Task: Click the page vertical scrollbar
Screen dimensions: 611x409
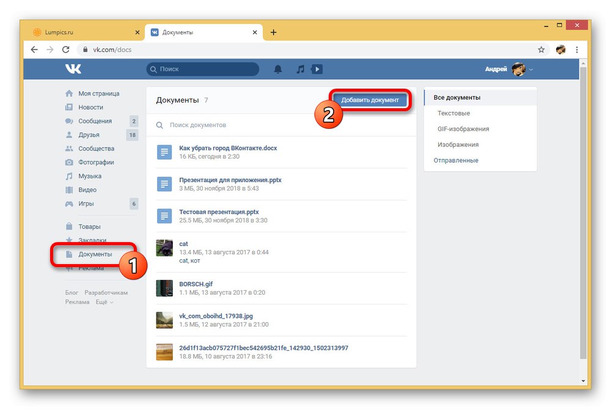Action: [583, 213]
